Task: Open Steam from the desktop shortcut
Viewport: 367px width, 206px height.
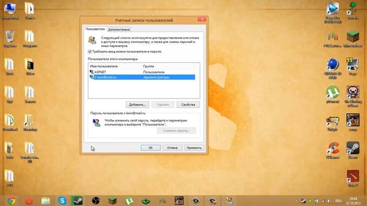Action: tap(353, 150)
